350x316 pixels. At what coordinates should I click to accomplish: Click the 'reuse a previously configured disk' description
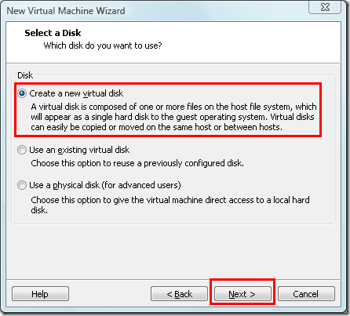pyautogui.click(x=137, y=163)
